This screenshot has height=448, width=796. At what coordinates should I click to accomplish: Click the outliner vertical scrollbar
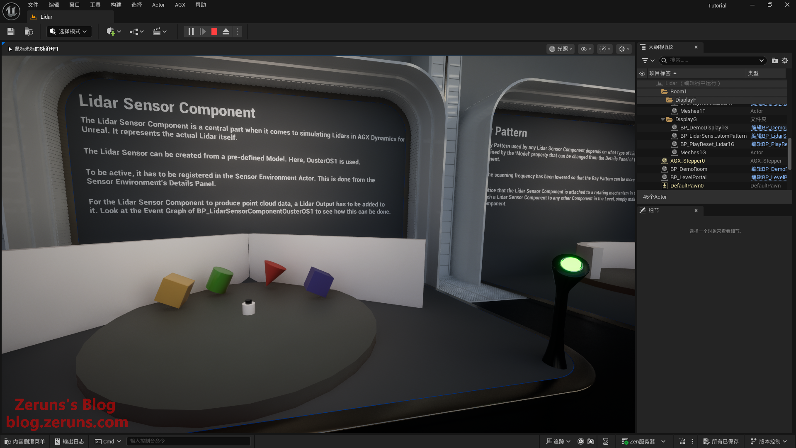pos(789,153)
